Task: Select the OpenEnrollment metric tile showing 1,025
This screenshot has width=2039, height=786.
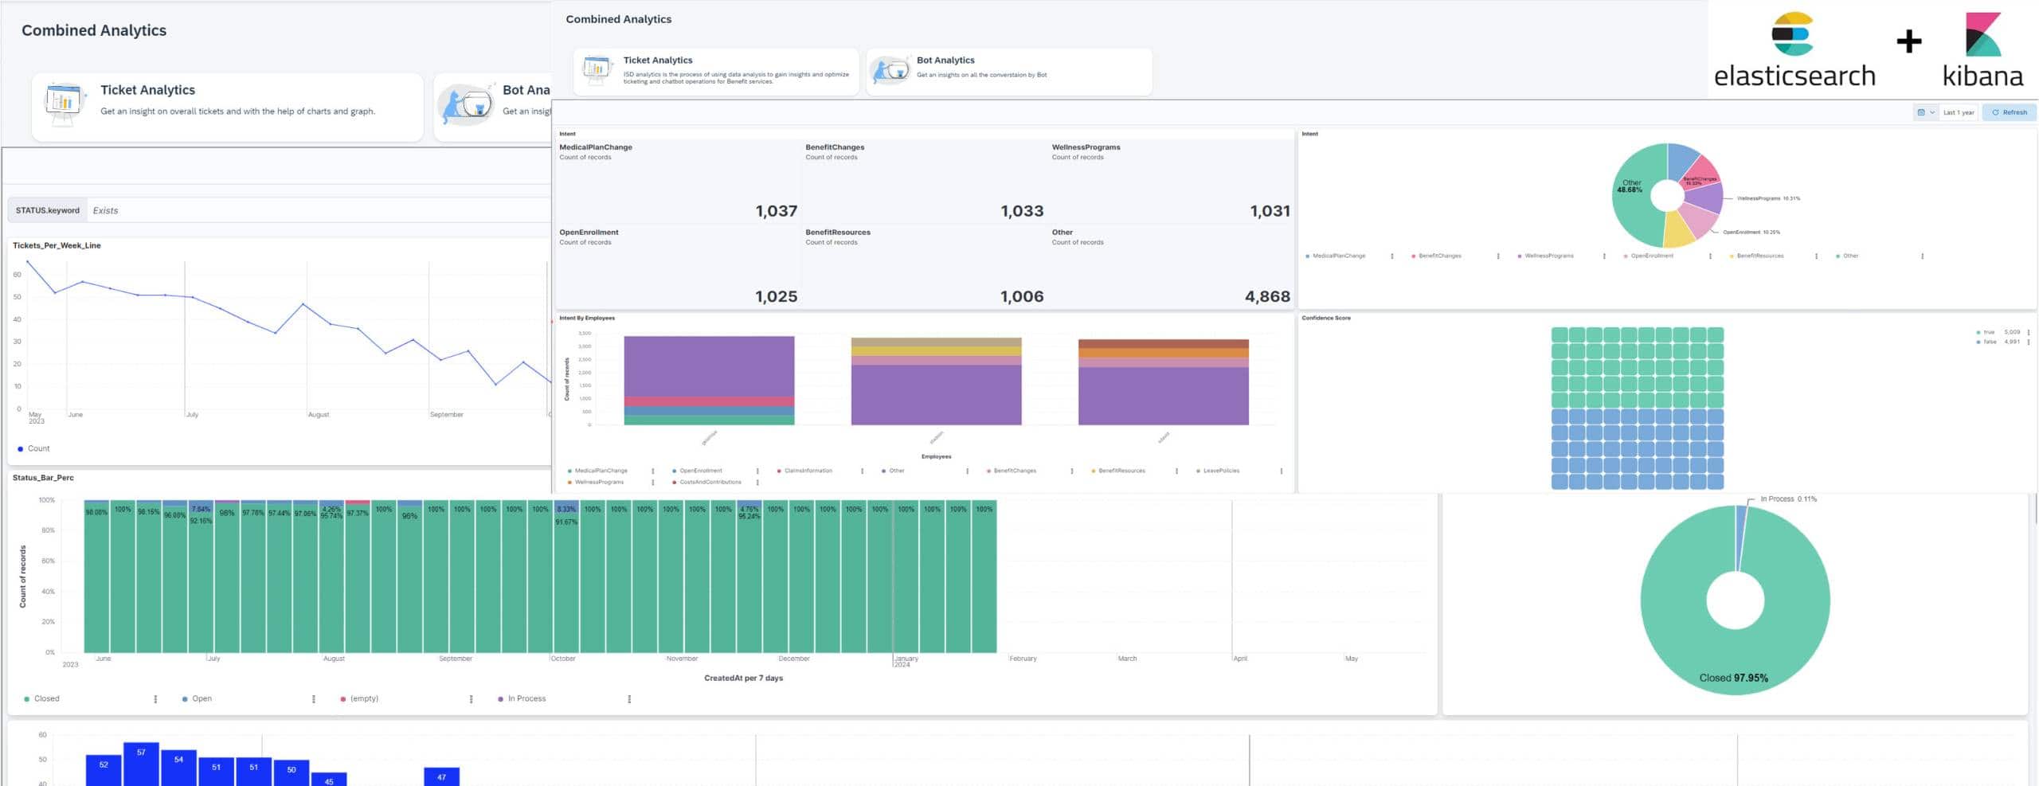Action: coord(678,267)
